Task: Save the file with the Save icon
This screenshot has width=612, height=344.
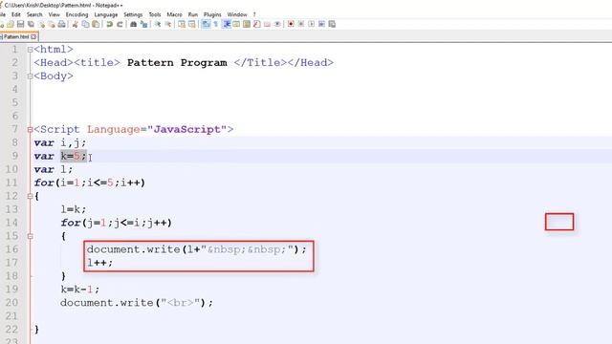Action: pyautogui.click(x=20, y=24)
